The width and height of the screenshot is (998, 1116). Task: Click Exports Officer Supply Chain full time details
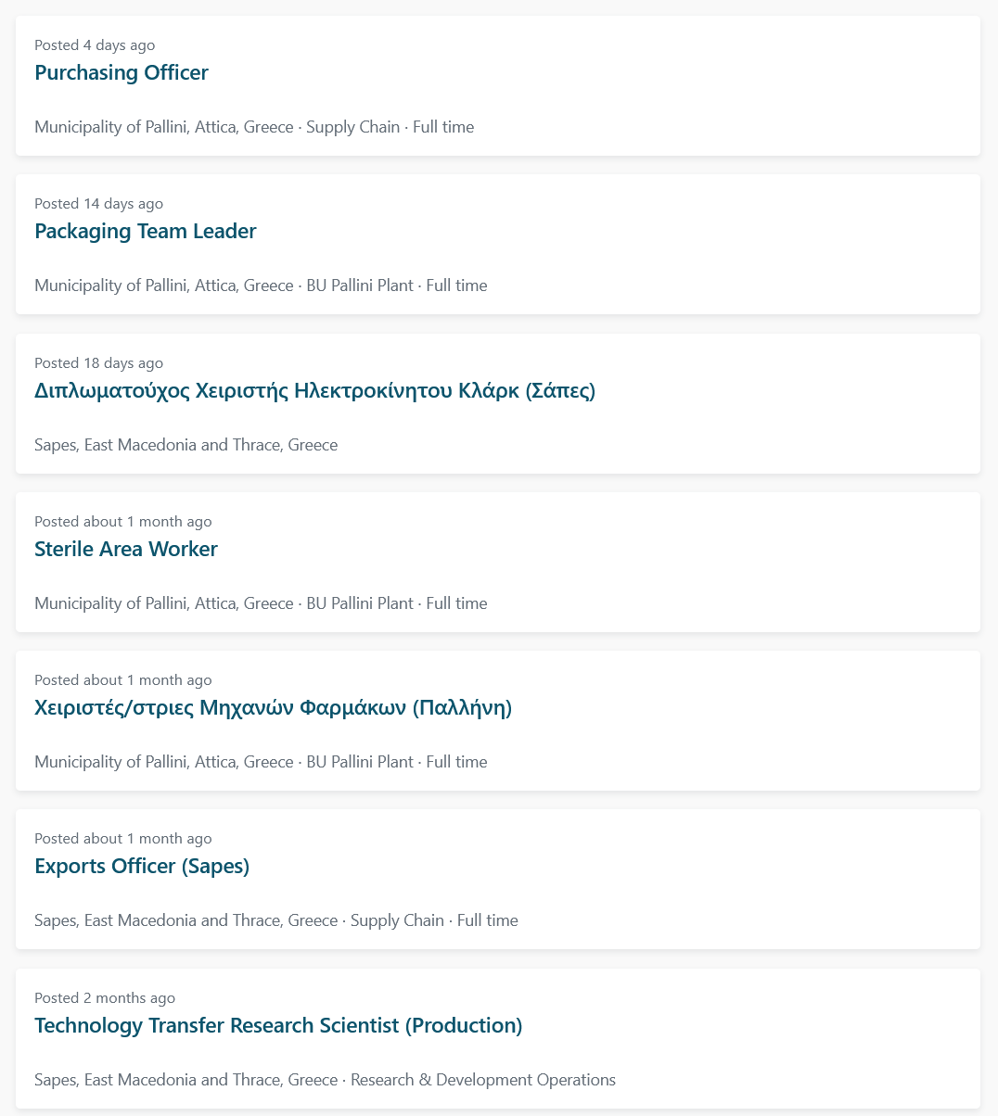276,920
